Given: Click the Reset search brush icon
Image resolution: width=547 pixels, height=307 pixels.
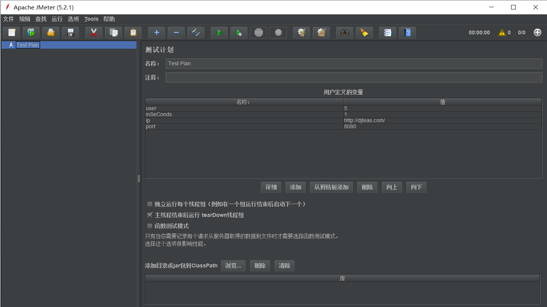Looking at the screenshot, I should (364, 32).
